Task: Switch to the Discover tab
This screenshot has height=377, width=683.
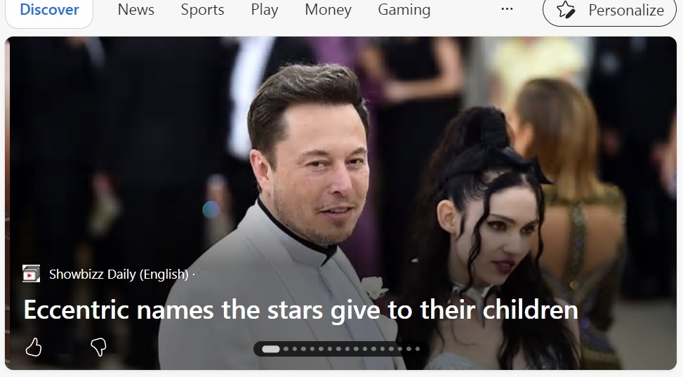Action: point(49,10)
